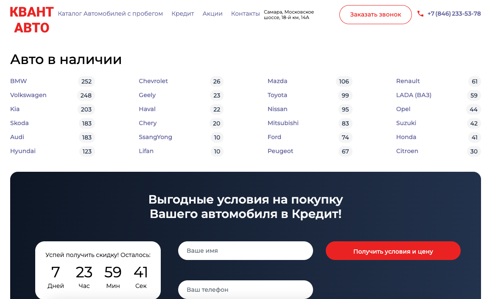This screenshot has width=484, height=299.
Task: Open the Chevrolet listings
Action: 153,81
